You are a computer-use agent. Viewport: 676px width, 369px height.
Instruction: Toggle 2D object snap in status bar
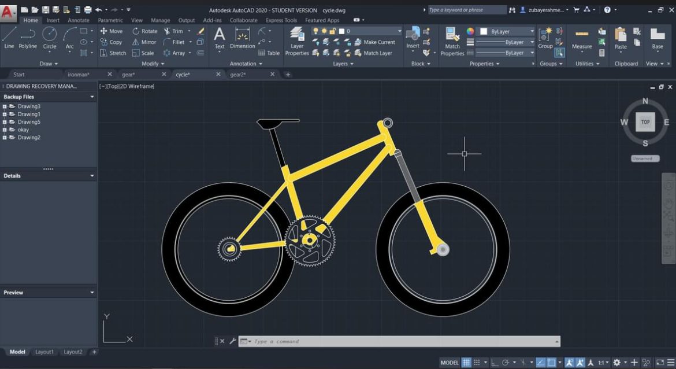pyautogui.click(x=551, y=363)
